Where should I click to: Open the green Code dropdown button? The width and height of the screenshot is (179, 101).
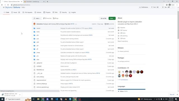pos(112,18)
